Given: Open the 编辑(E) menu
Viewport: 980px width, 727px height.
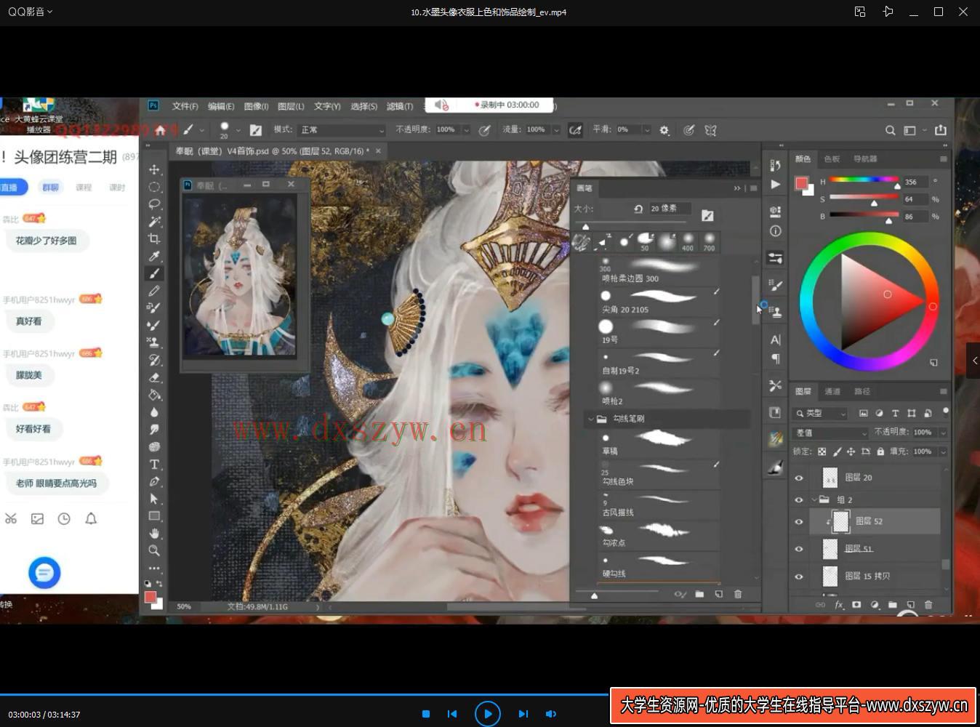Looking at the screenshot, I should (221, 106).
